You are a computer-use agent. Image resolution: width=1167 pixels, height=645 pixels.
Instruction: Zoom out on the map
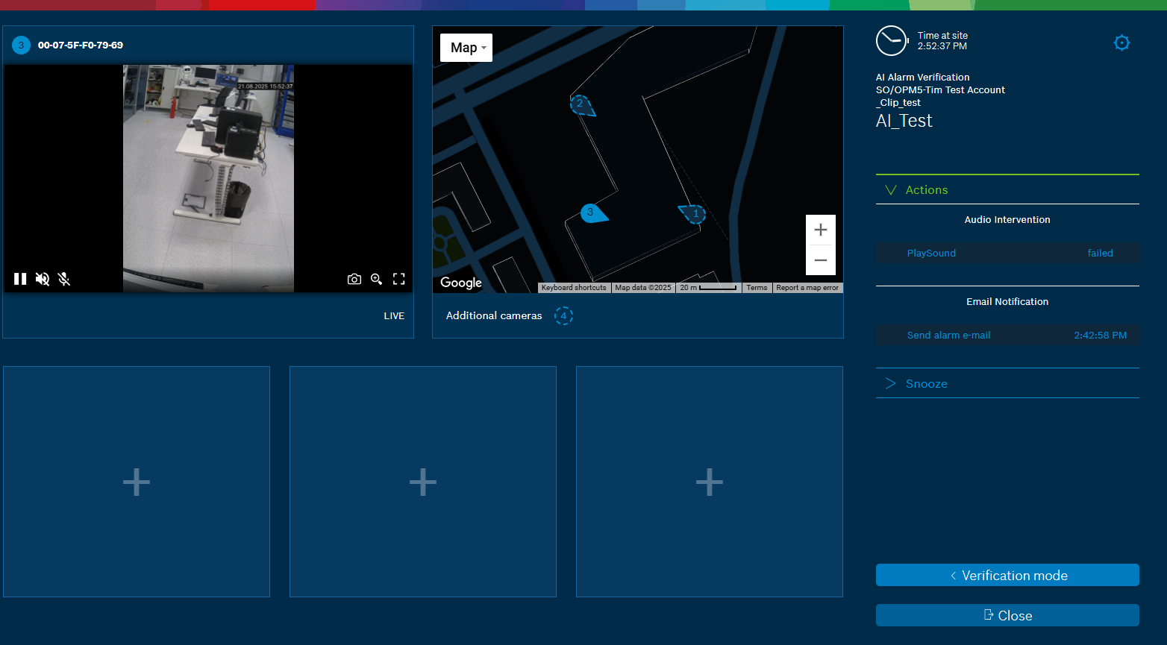[x=820, y=260]
